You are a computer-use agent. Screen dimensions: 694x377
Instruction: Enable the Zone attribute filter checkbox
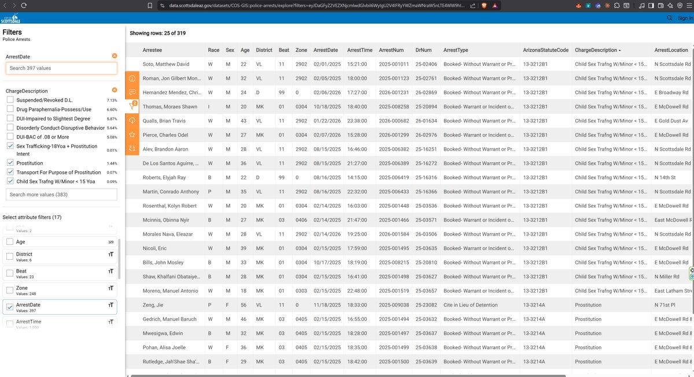coord(10,290)
